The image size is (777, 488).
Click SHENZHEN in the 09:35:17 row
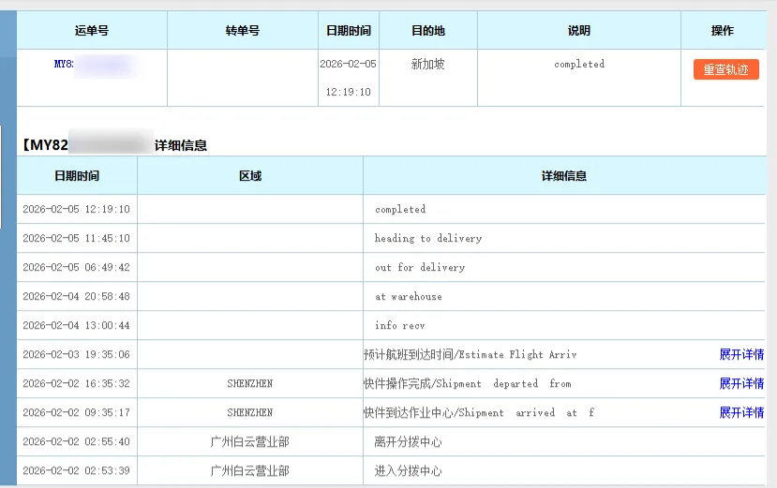point(250,412)
